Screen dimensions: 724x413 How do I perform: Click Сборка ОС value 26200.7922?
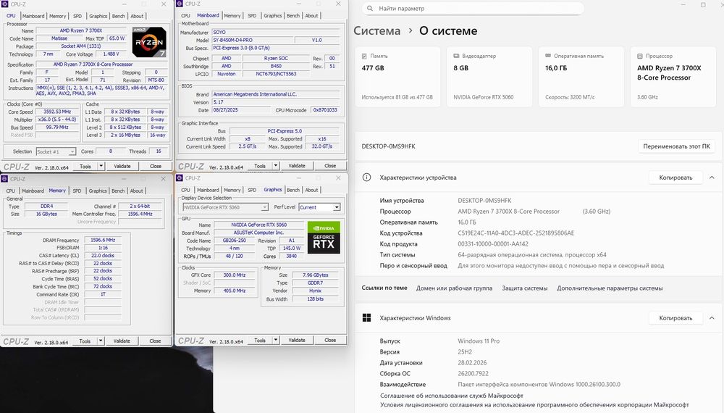[473, 373]
